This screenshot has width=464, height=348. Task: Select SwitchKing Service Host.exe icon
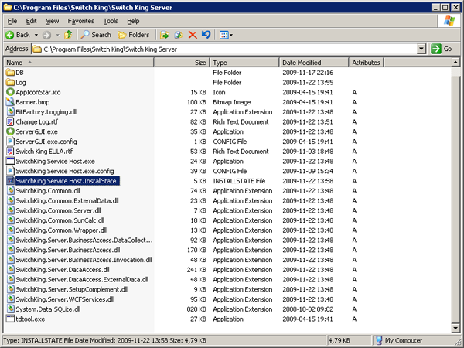(10, 161)
